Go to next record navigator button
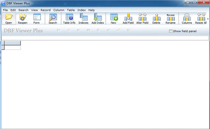Viewport: 210px width, 129px height. [x=78, y=30]
